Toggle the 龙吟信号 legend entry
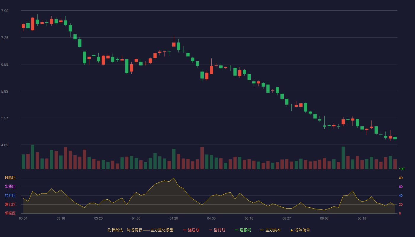This screenshot has width=415, height=237. 300,230
